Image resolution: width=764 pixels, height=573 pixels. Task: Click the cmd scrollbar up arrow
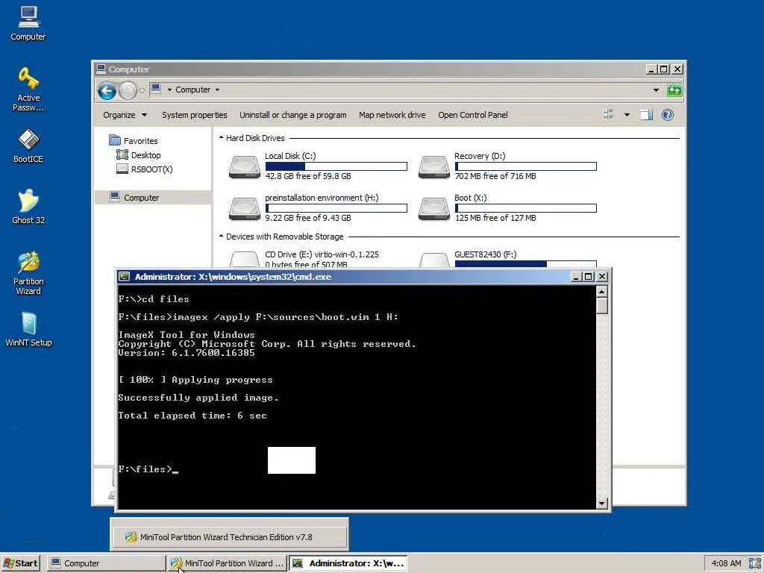[x=602, y=292]
